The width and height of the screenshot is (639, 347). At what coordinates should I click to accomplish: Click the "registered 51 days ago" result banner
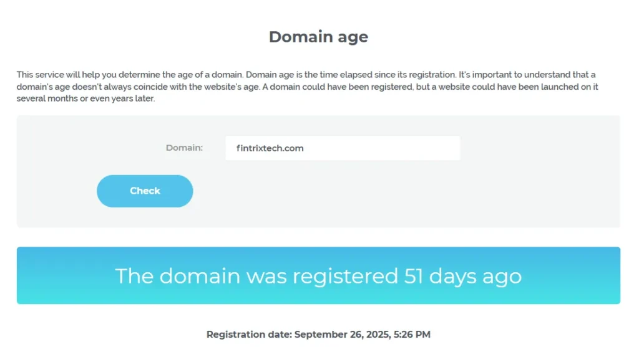click(x=318, y=276)
